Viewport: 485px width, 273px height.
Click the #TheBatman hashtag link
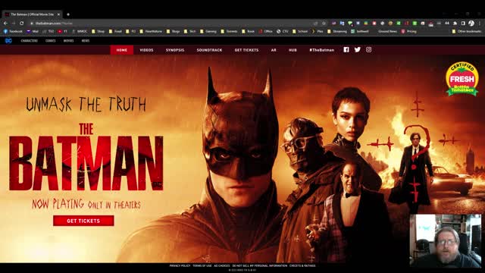tap(321, 50)
